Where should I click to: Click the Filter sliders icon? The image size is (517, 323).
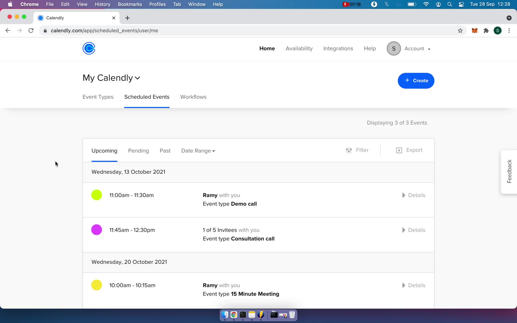click(x=349, y=150)
